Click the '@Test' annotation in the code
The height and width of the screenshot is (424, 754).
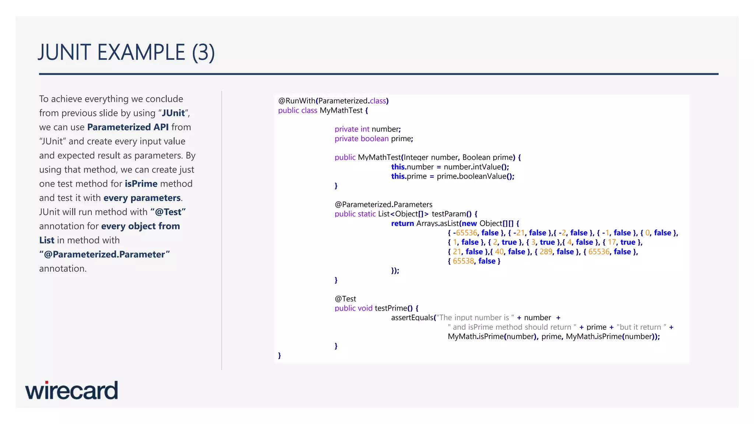345,299
